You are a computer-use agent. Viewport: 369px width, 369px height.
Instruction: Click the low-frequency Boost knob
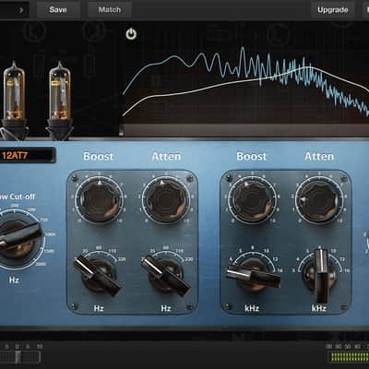[99, 200]
